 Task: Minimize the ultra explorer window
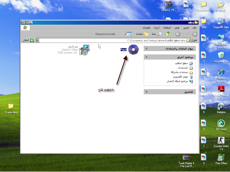[31, 23]
